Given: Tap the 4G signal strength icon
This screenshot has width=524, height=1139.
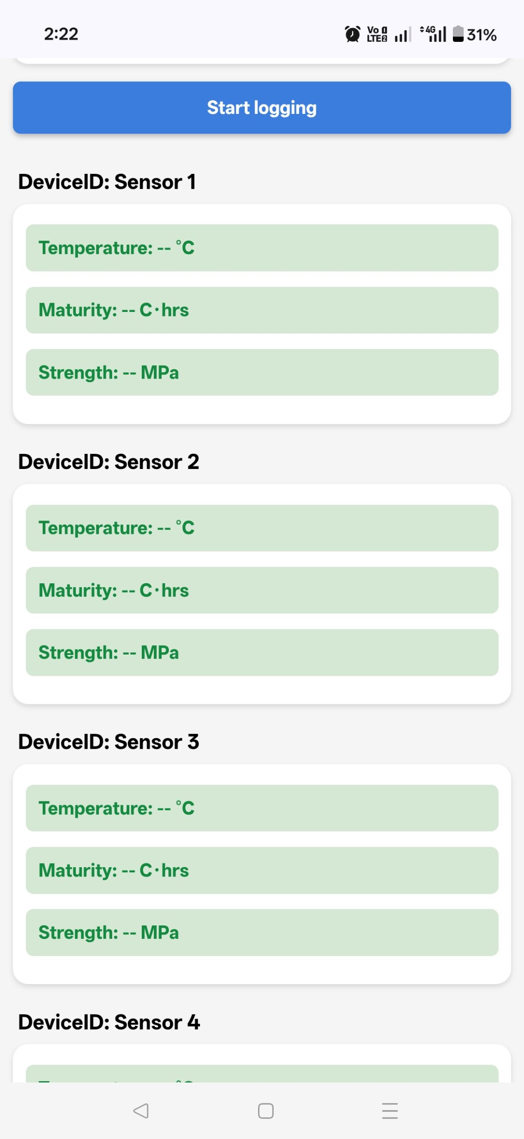Looking at the screenshot, I should [434, 34].
